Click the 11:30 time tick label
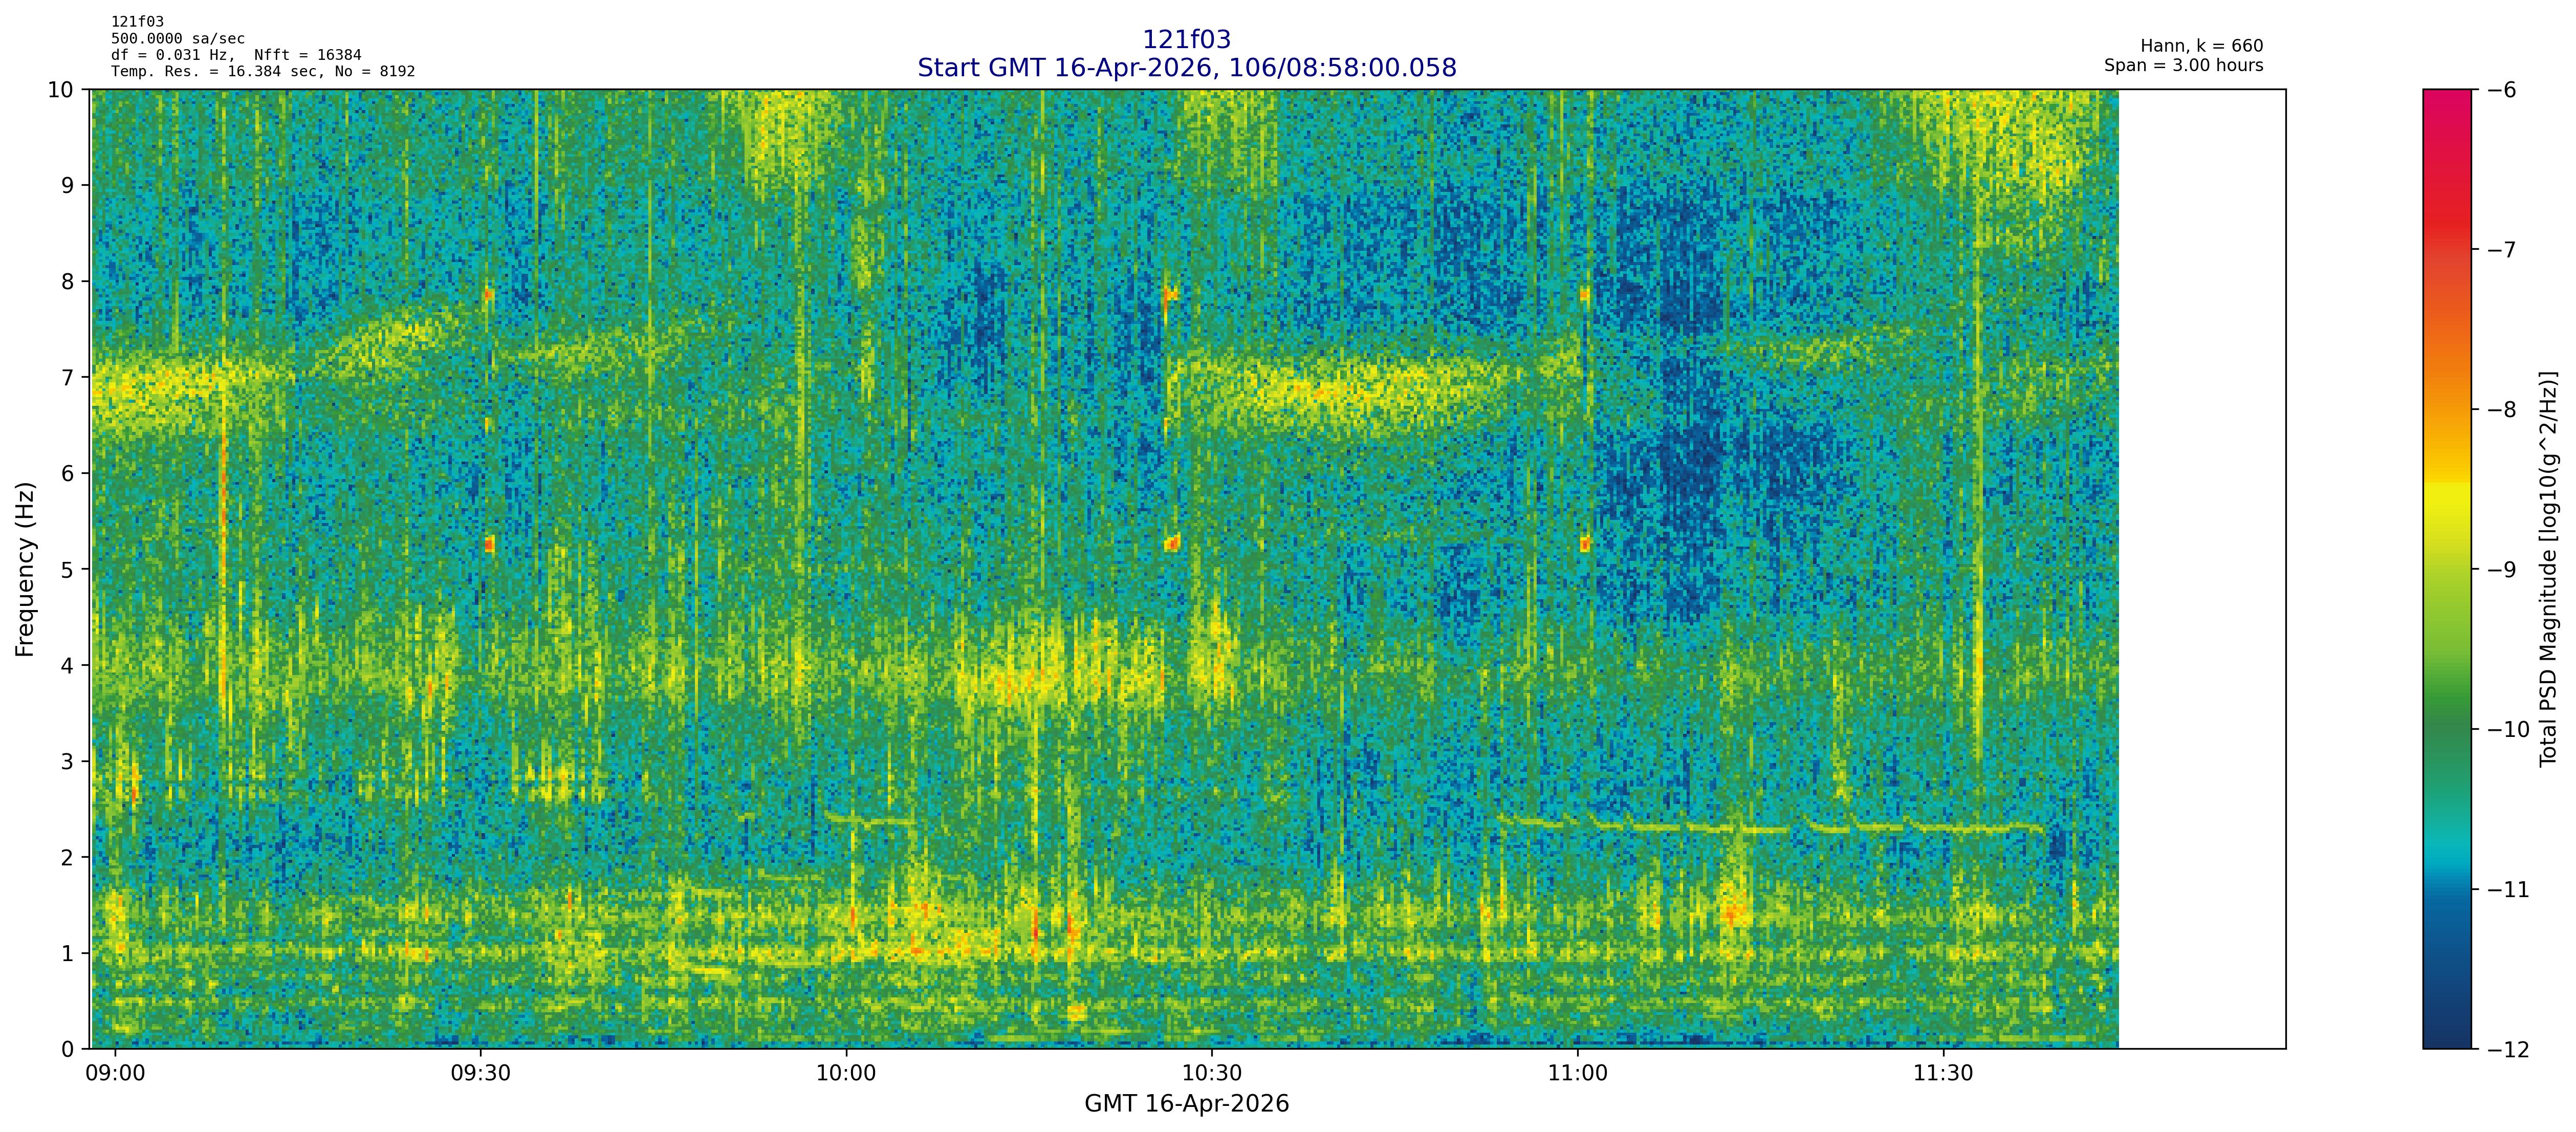This screenshot has width=2576, height=1132. point(1943,1074)
